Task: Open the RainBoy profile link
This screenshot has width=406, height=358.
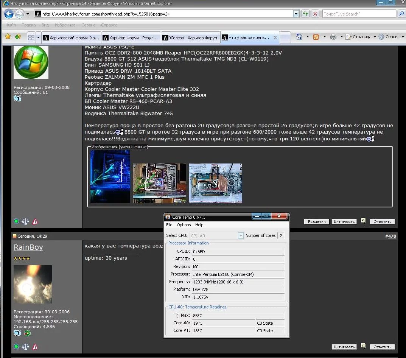Action: tap(28, 247)
